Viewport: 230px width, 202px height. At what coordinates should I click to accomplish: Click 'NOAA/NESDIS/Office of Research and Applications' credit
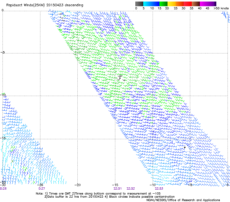[183, 200]
